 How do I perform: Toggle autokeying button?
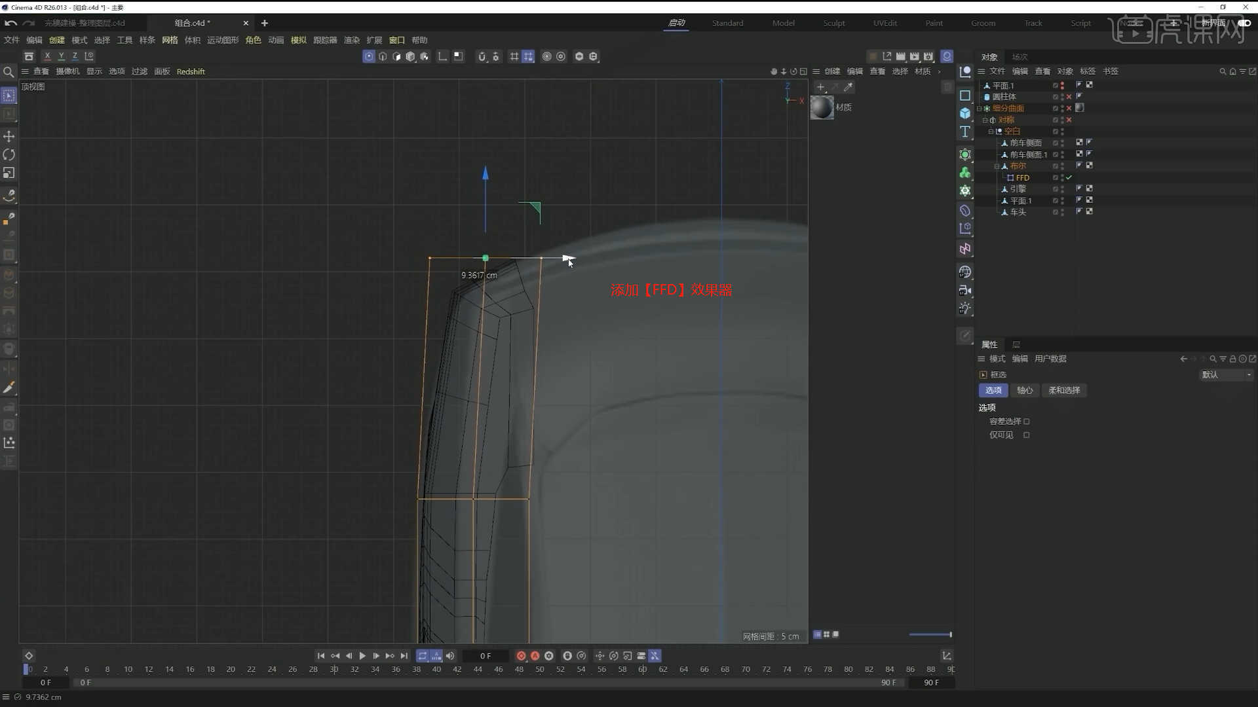pyautogui.click(x=535, y=656)
